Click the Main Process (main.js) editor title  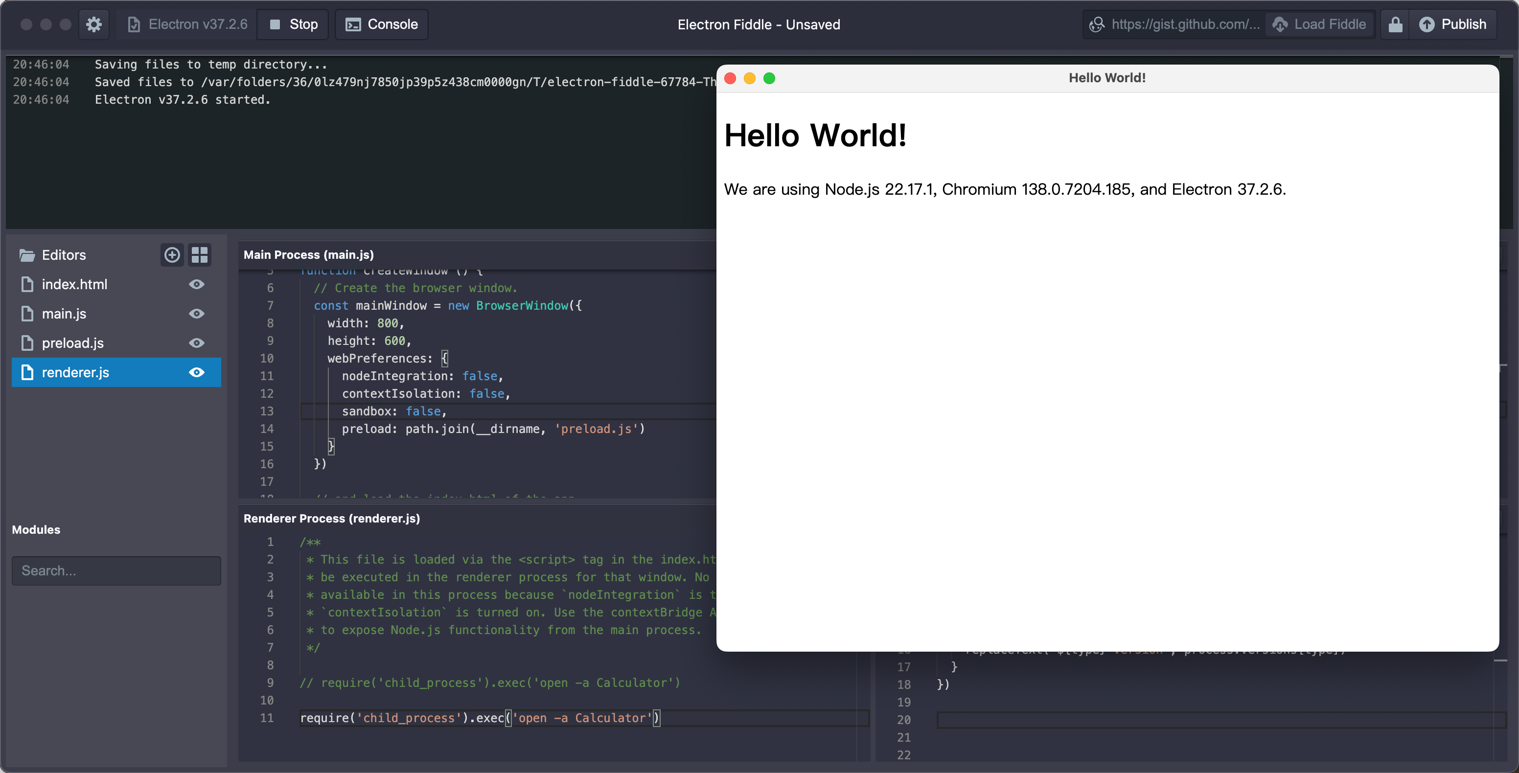(308, 255)
